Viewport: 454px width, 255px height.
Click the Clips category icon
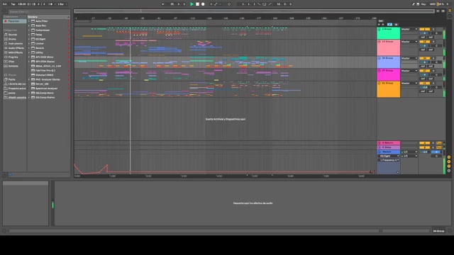(6, 62)
